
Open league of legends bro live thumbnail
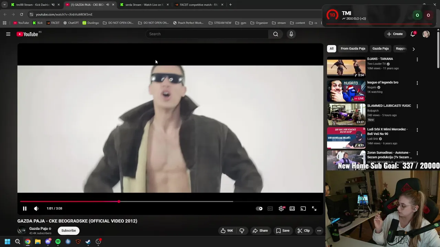click(346, 91)
